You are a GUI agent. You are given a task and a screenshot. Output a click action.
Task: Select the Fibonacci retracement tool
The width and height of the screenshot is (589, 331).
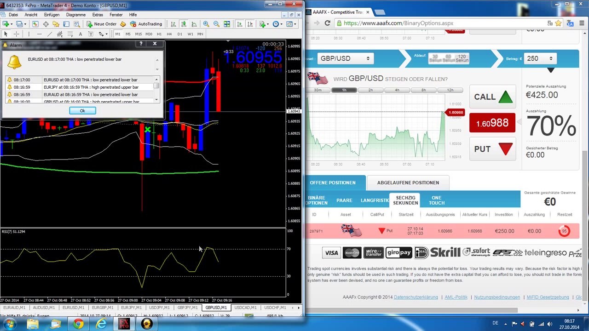pyautogui.click(x=70, y=34)
